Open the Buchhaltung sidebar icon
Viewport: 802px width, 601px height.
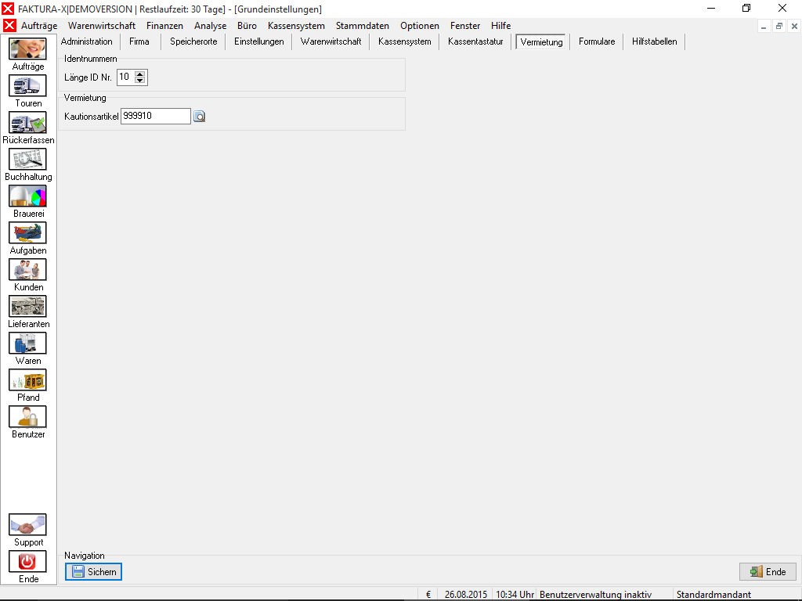(27, 159)
